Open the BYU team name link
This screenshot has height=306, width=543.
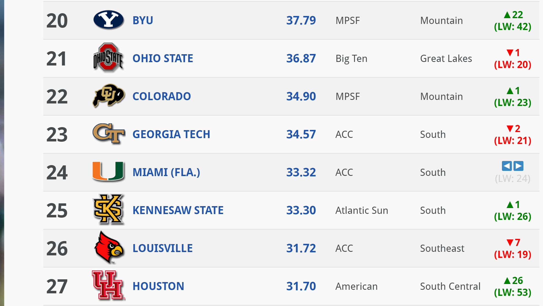pos(142,20)
